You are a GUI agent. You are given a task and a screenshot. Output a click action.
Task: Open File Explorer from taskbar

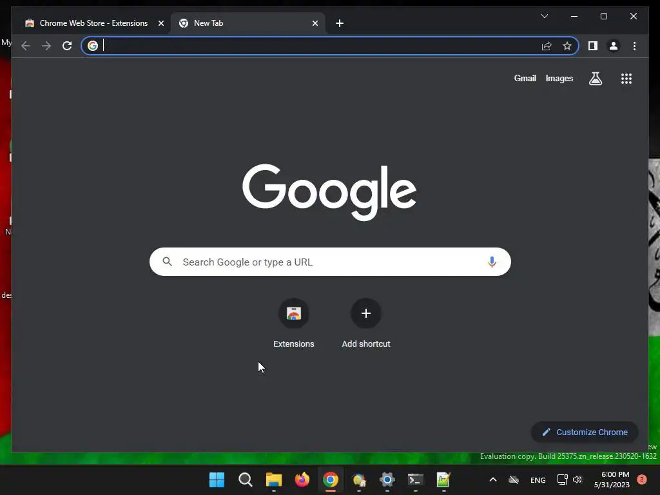click(273, 480)
